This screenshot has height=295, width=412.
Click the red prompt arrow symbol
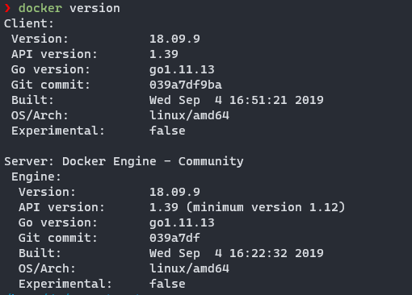tap(7, 8)
